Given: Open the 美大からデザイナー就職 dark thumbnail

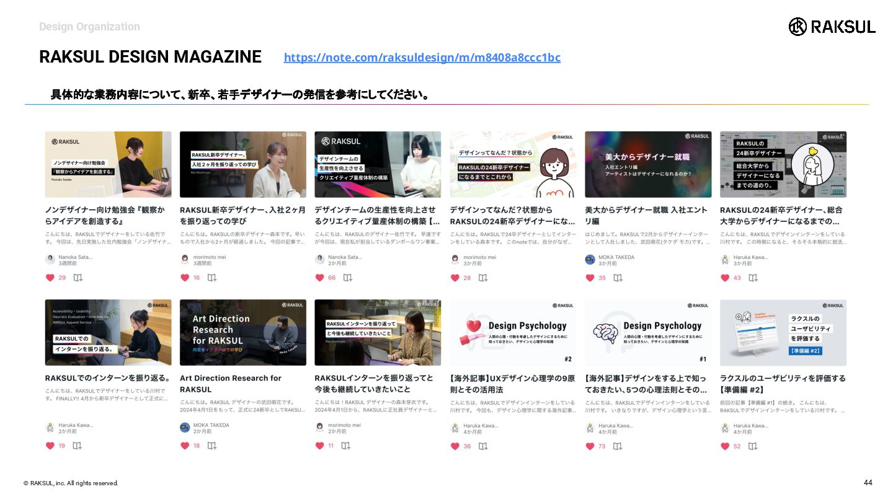Looking at the screenshot, I should click(x=648, y=164).
